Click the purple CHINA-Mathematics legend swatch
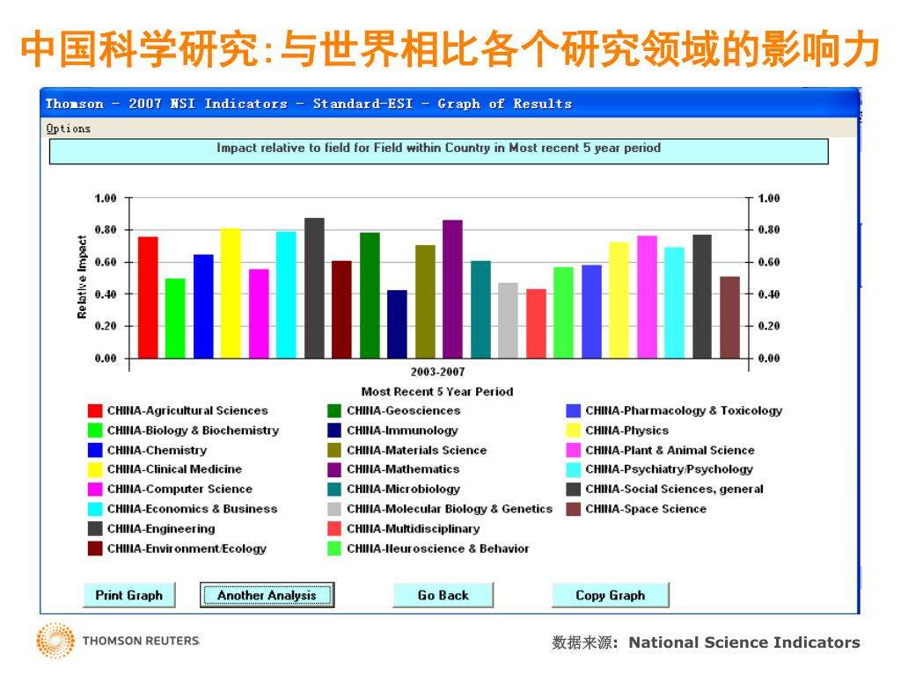The height and width of the screenshot is (675, 901). tap(334, 469)
